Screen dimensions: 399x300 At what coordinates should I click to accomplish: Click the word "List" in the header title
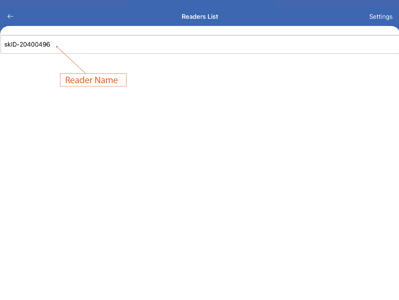pyautogui.click(x=213, y=17)
